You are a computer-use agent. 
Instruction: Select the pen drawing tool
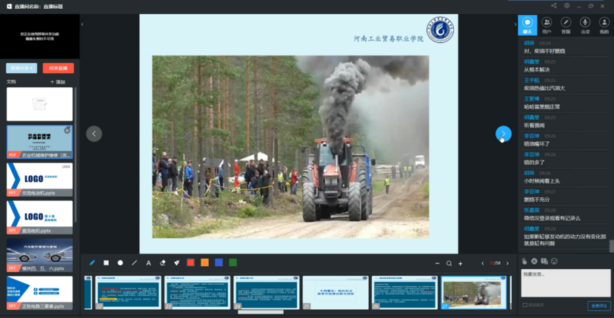coord(92,263)
